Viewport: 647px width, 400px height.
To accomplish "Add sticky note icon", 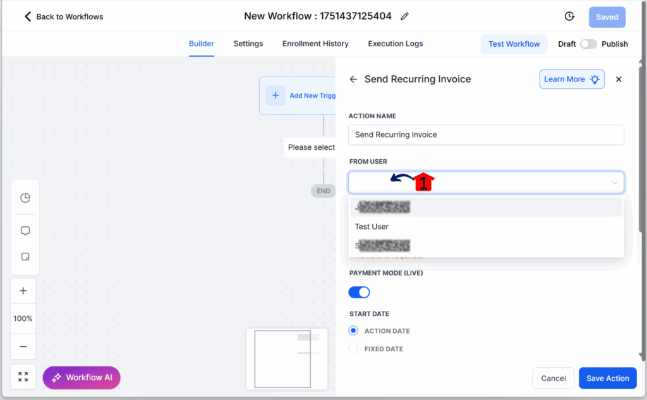I will 25,257.
